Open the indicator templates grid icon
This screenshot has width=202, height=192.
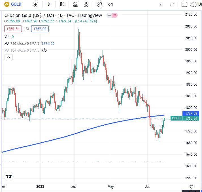click(86, 4)
